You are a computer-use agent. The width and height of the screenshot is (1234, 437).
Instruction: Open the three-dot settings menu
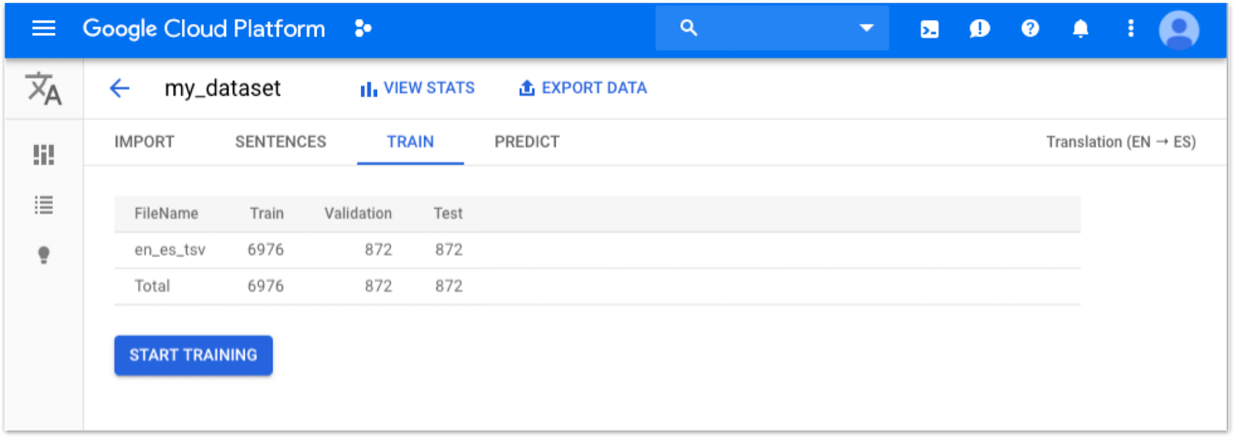point(1131,29)
